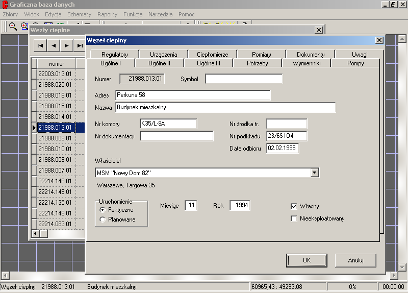Select the Faktyczne radio button
408x293 pixels.
point(103,210)
